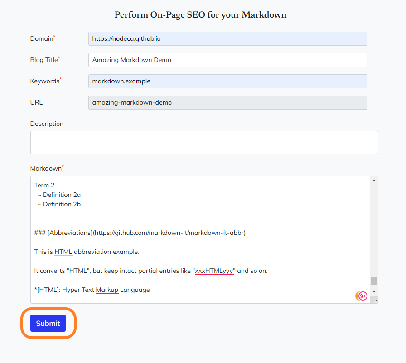Click the yellow-underlined word HTML

[63, 252]
